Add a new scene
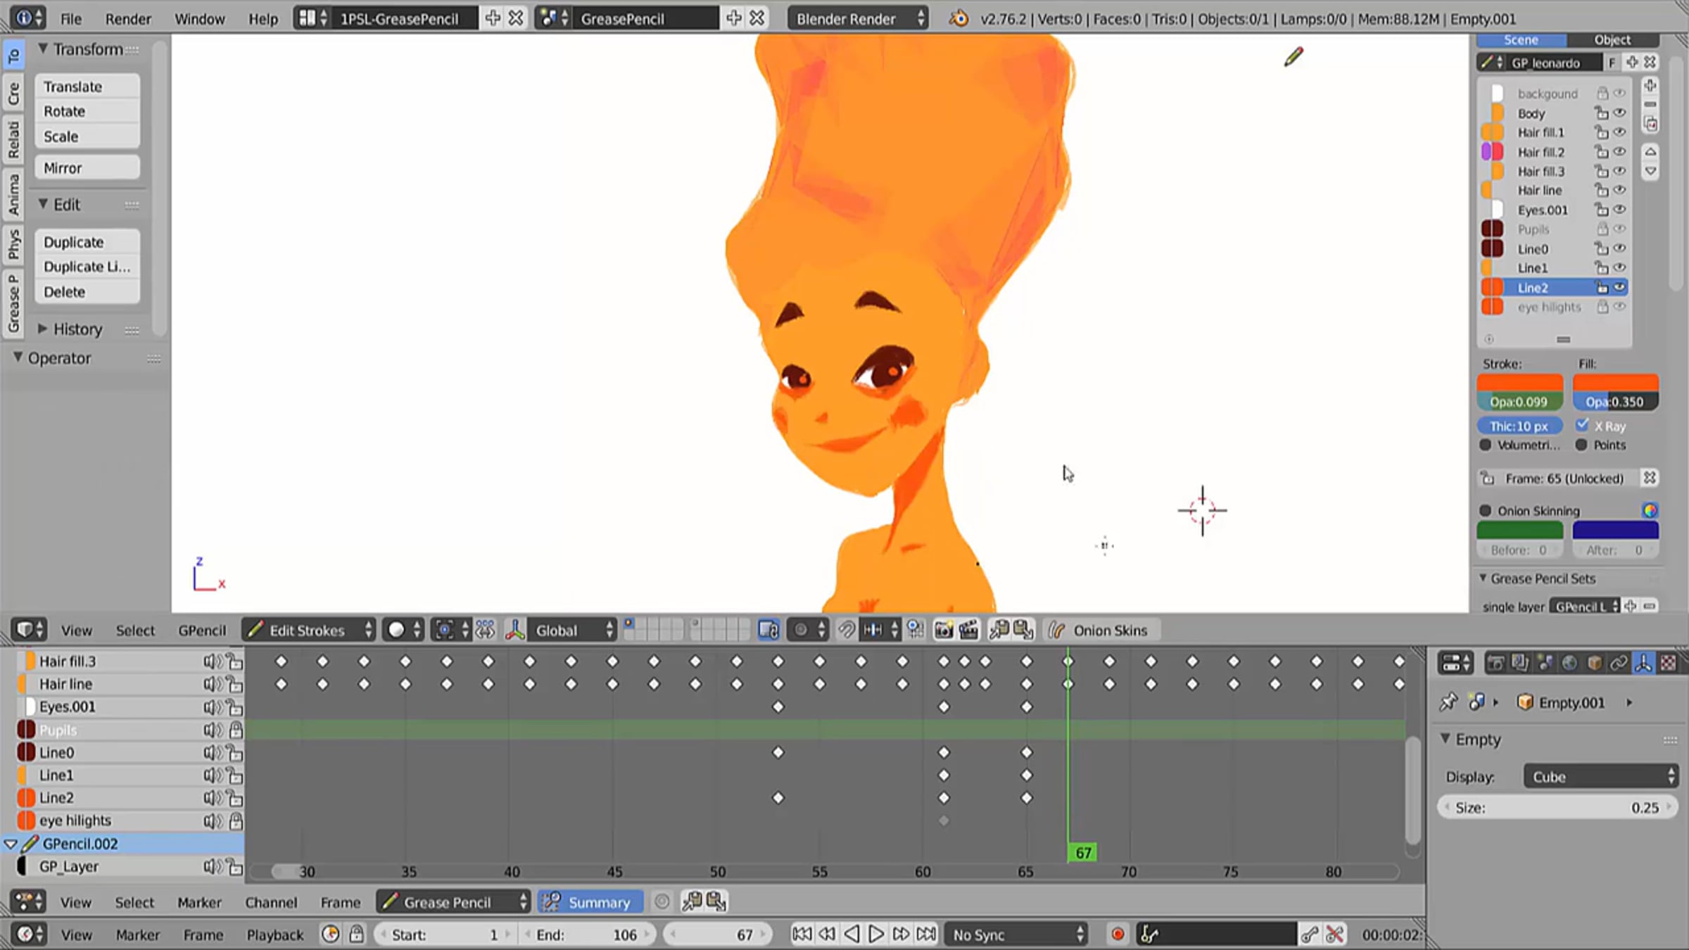The image size is (1689, 950). click(x=734, y=18)
